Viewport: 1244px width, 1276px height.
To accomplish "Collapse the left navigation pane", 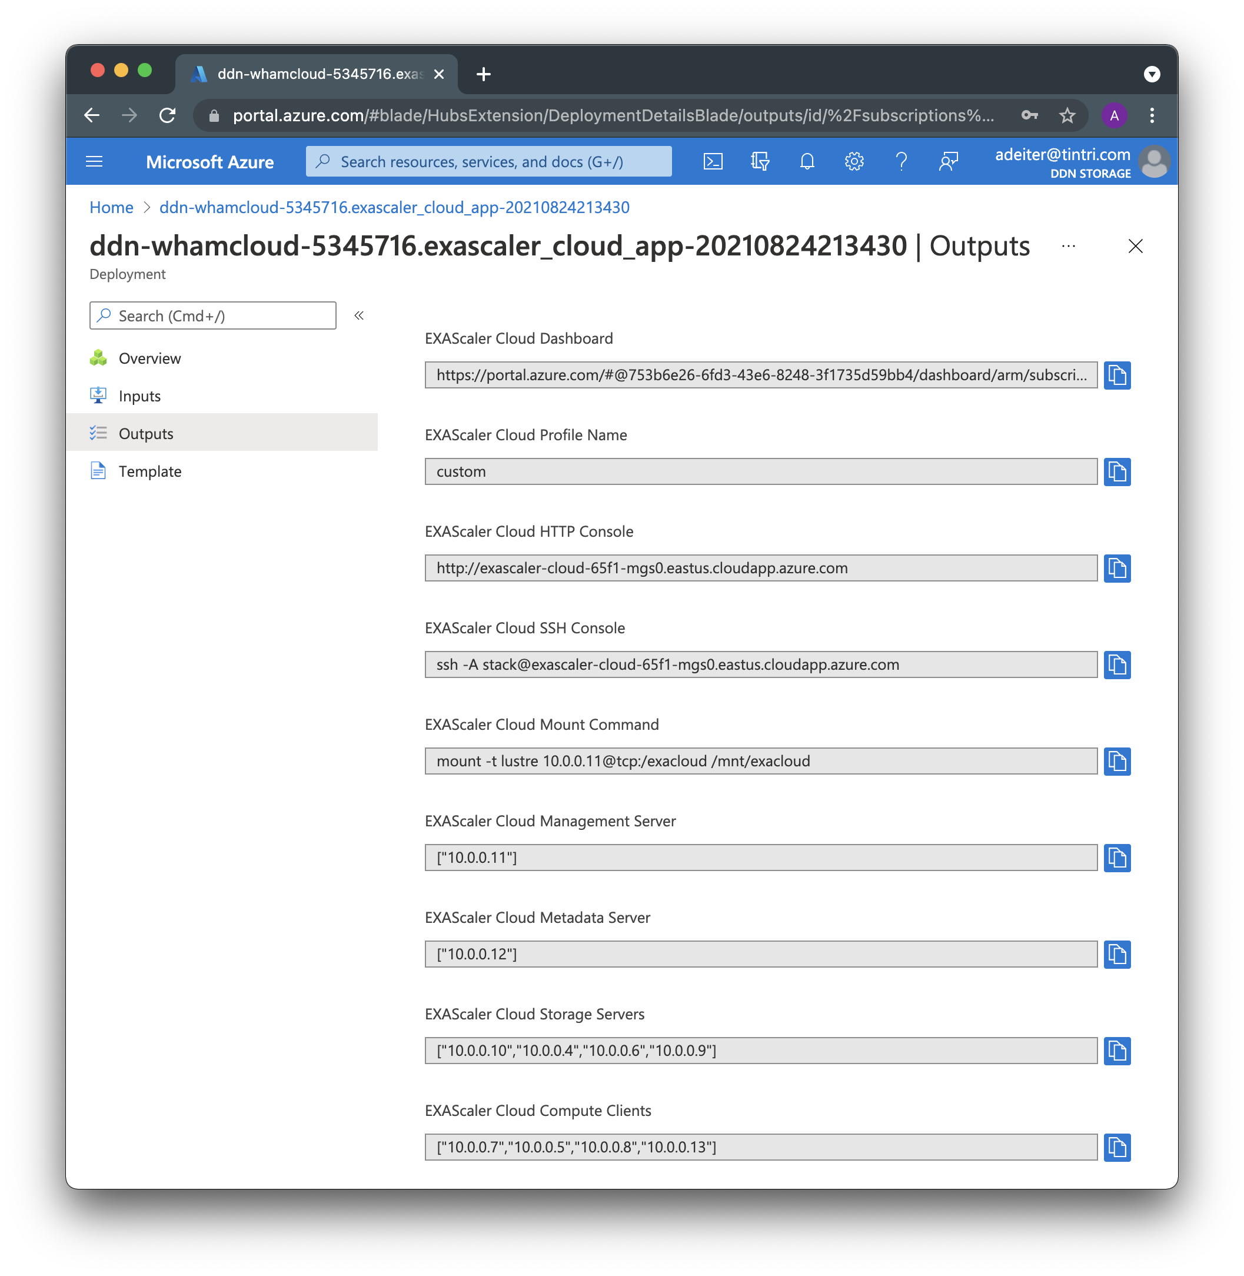I will point(359,315).
